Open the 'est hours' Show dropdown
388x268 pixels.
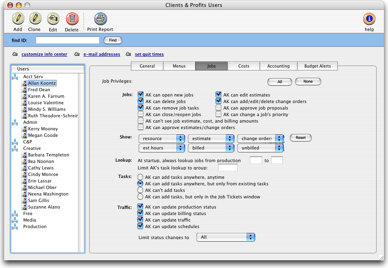tap(161, 148)
